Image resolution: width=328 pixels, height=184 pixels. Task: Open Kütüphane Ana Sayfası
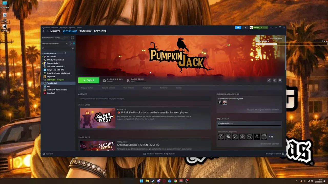[x=51, y=38]
